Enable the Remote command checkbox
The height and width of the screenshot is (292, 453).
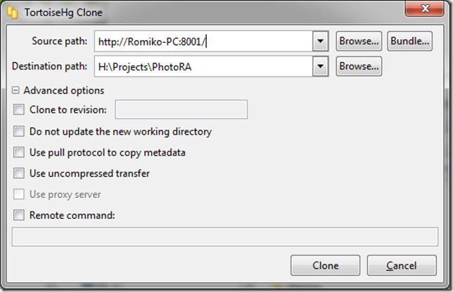click(x=19, y=215)
